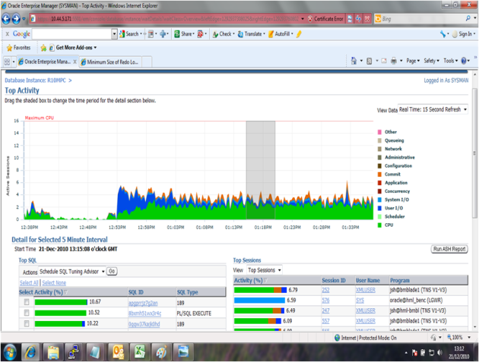This screenshot has width=479, height=362.
Task: Select the checkbox for 10.22 activity row
Action: (x=27, y=323)
